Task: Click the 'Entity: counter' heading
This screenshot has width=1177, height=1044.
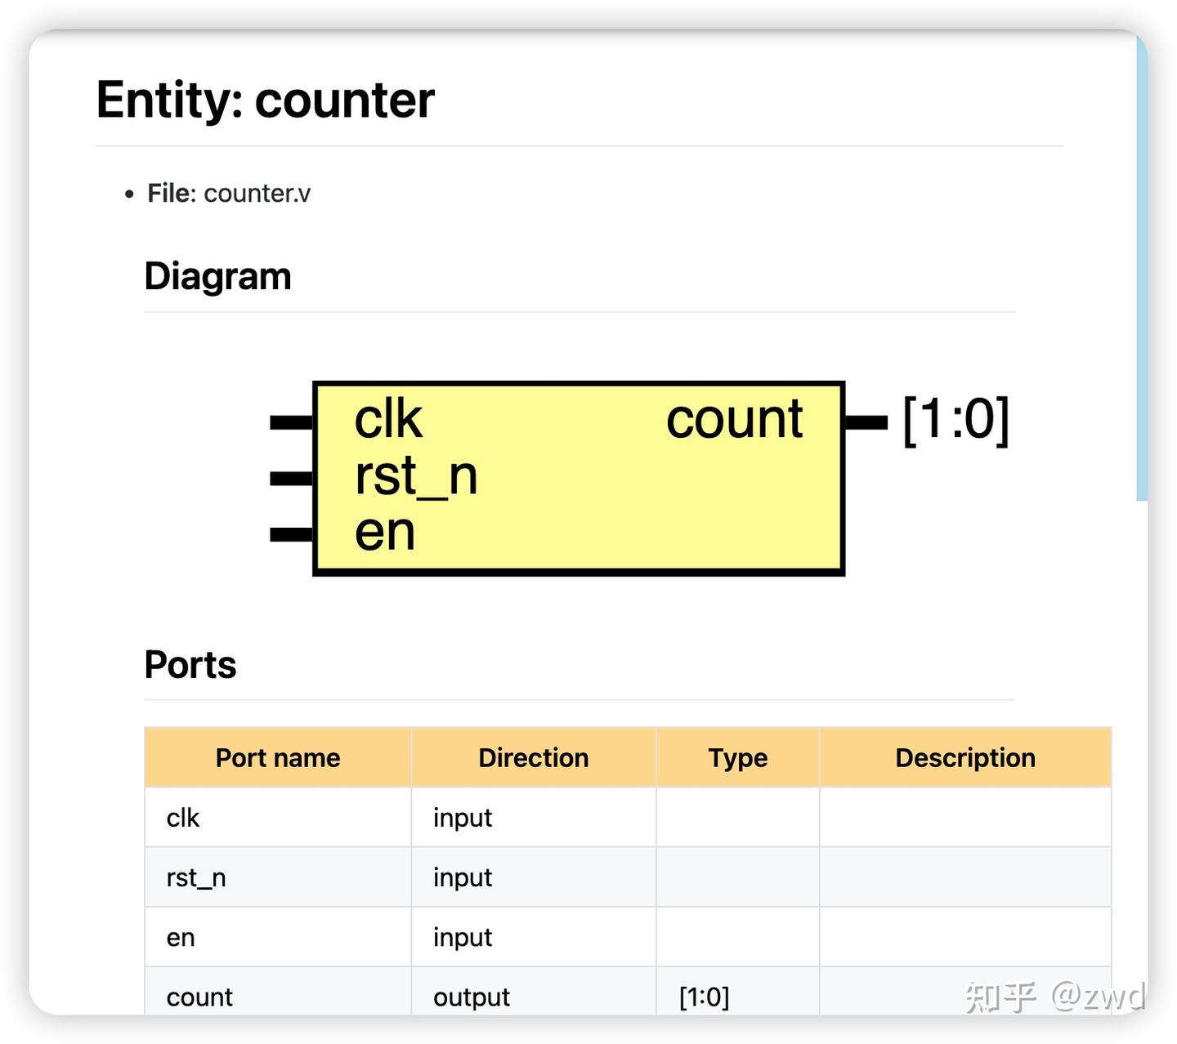Action: (x=265, y=100)
